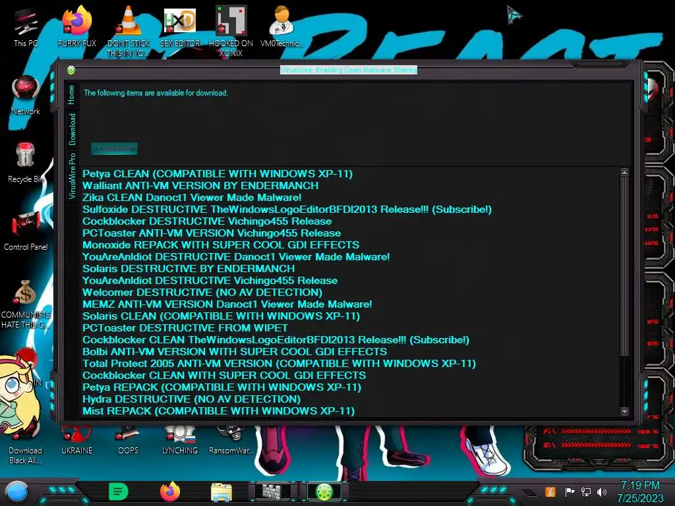Open the FURRY FUX Firefox desktop shortcut
675x506 pixels.
point(76,26)
